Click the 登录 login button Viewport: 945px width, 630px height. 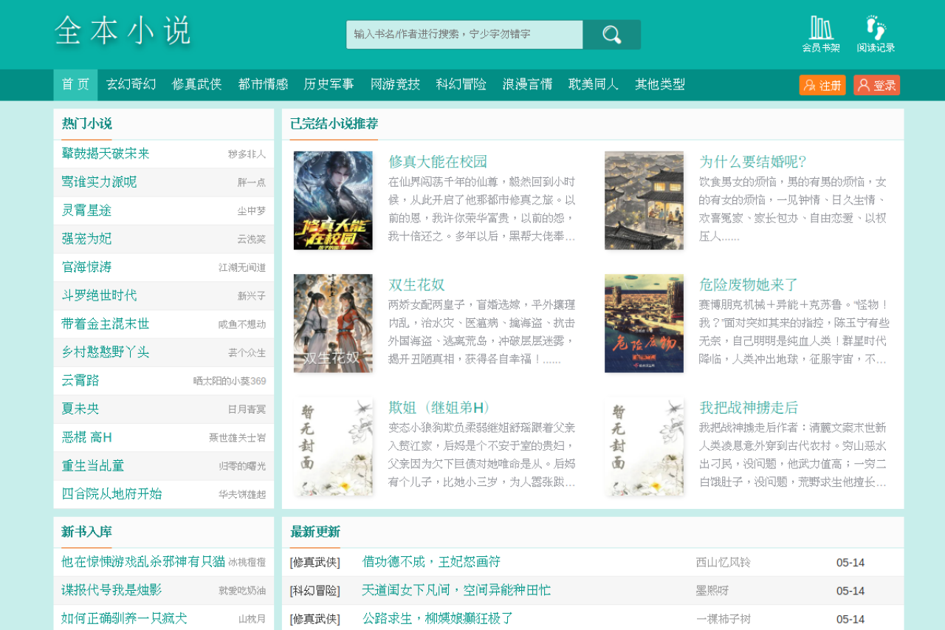877,85
